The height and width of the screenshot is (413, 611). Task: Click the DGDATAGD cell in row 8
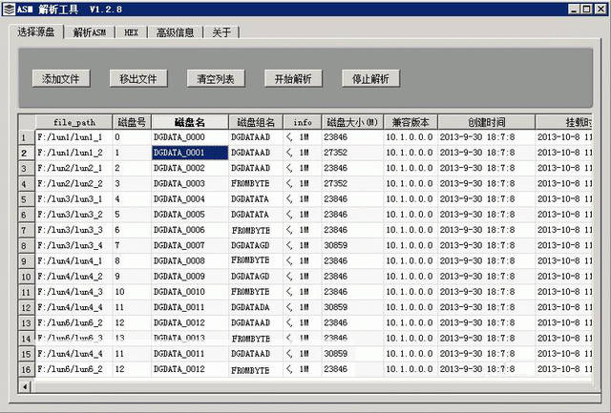point(256,245)
